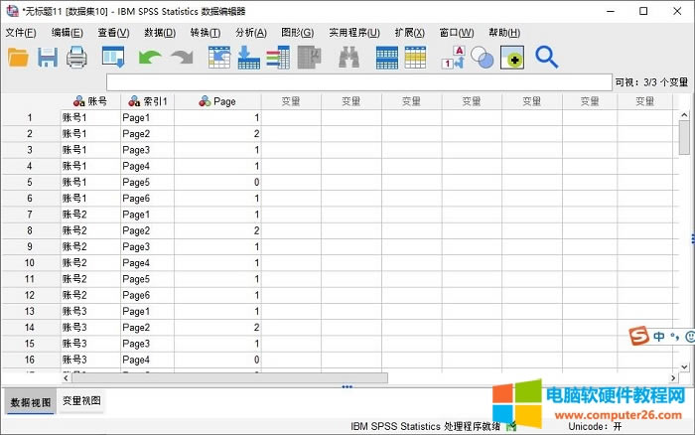Click the Undo green arrow icon

pos(150,58)
